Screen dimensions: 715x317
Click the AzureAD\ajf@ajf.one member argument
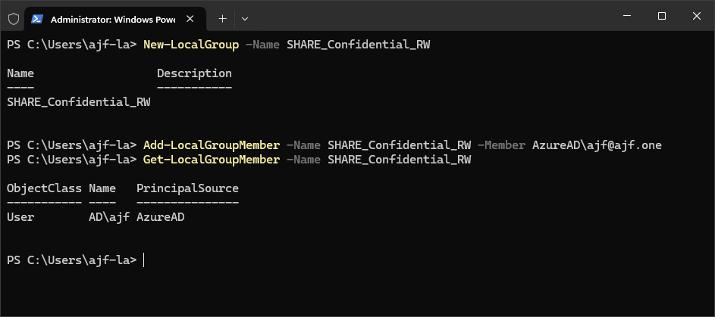(x=597, y=145)
